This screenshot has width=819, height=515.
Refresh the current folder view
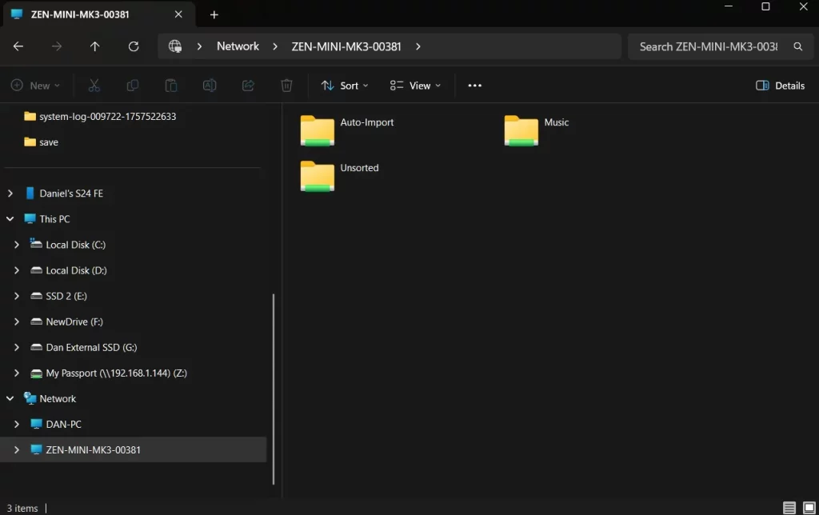click(x=134, y=46)
